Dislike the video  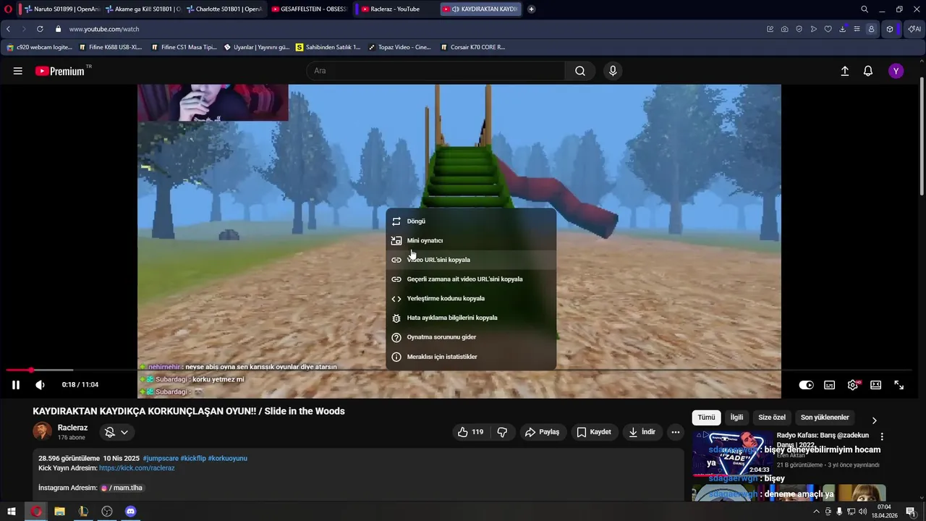502,432
